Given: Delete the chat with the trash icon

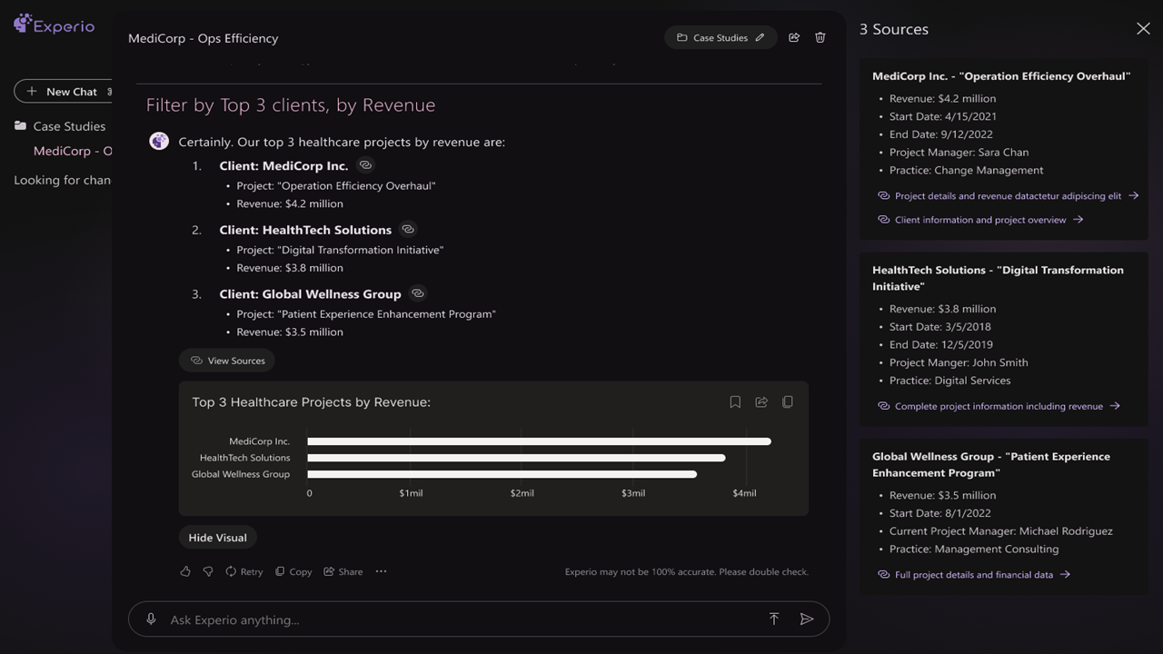Looking at the screenshot, I should click(820, 37).
